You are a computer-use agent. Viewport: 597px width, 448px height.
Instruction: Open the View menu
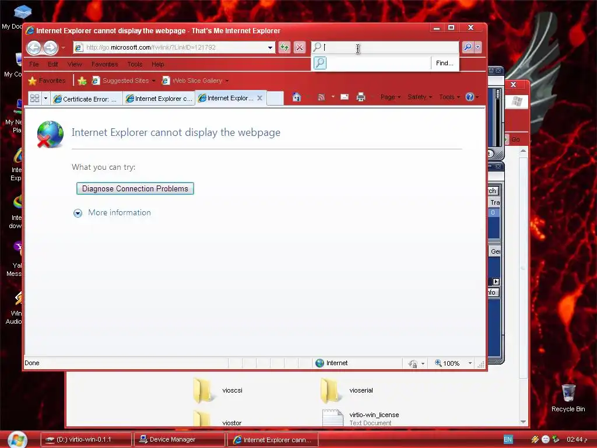click(x=75, y=64)
